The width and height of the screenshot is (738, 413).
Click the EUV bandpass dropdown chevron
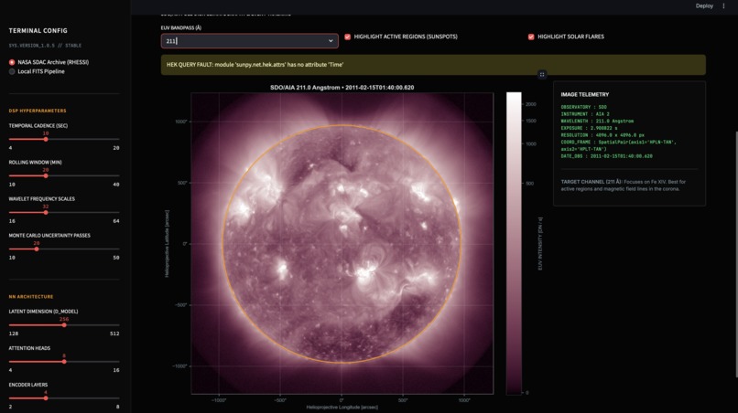[331, 41]
